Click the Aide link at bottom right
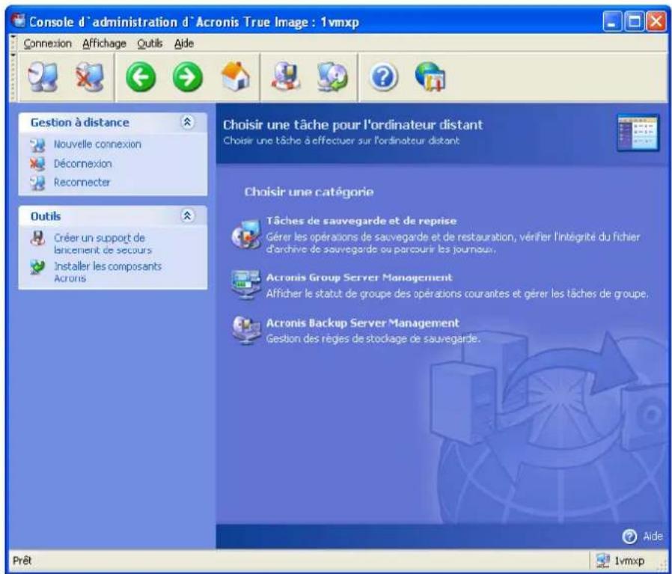 coord(653,537)
